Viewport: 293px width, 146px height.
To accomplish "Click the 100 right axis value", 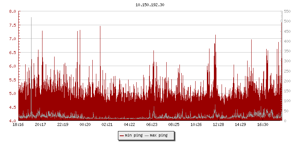I will (287, 101).
